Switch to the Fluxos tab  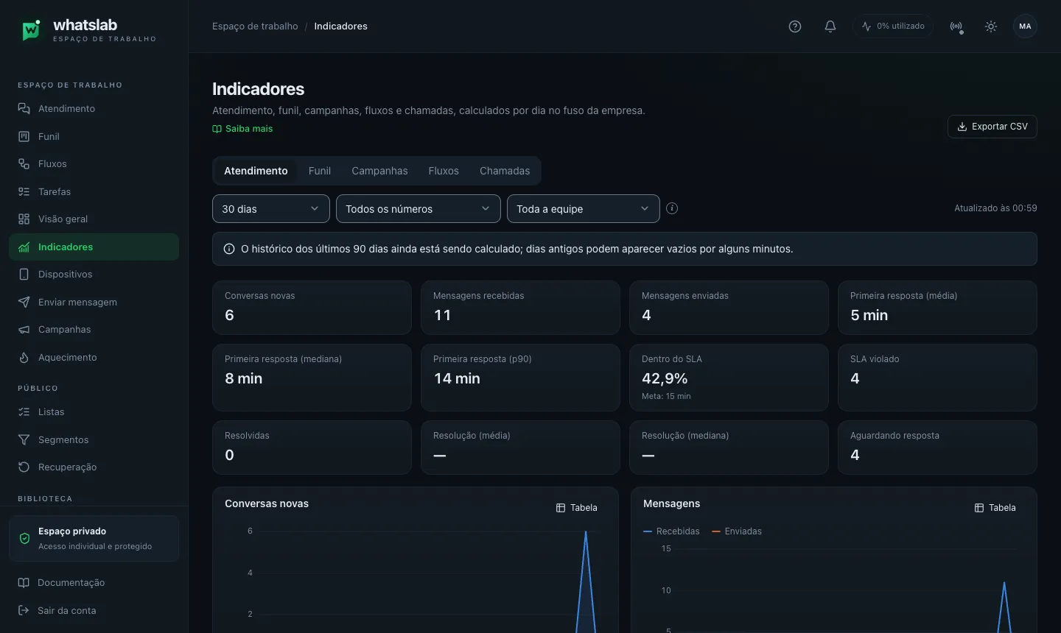444,171
